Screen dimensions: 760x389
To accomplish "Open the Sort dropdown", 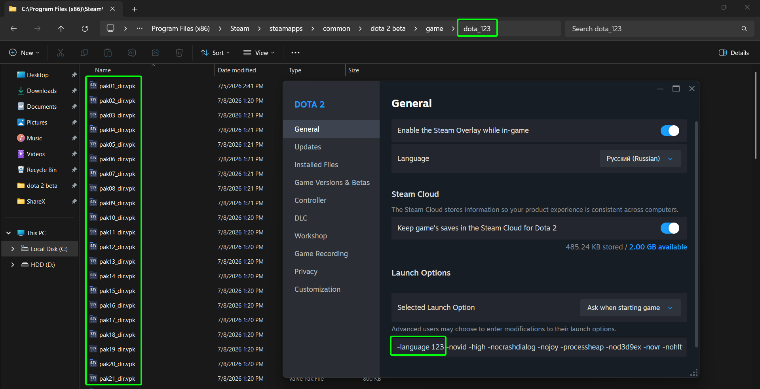I will point(215,53).
